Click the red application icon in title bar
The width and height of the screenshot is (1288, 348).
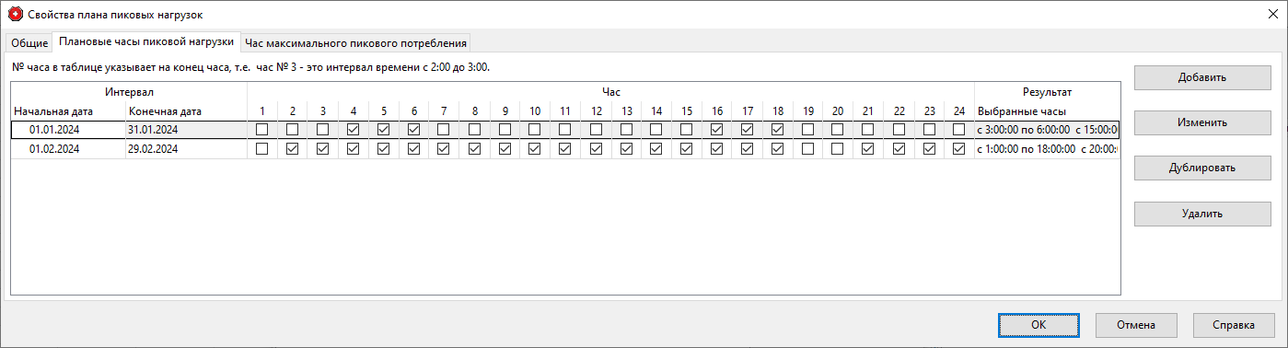tap(15, 14)
